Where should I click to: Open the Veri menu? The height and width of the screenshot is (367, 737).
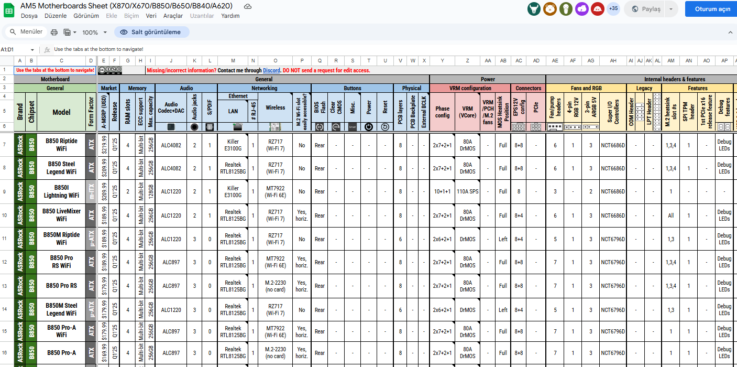coord(151,16)
